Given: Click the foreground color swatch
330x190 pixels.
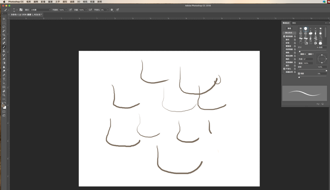Looking at the screenshot, I should (3, 106).
